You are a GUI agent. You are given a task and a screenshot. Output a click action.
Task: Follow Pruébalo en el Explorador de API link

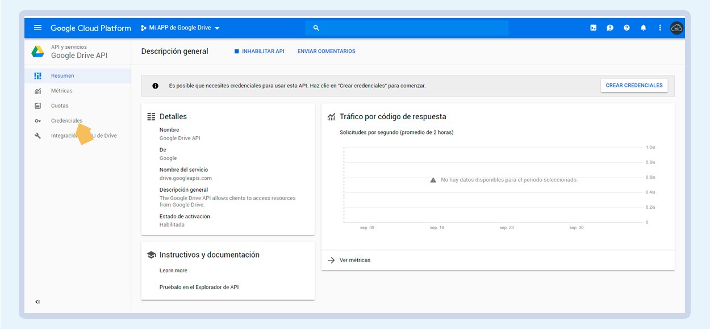click(x=199, y=287)
